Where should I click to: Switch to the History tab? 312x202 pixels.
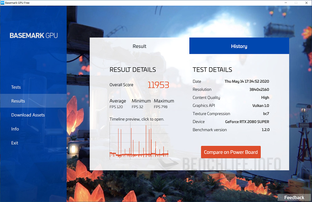click(x=239, y=46)
